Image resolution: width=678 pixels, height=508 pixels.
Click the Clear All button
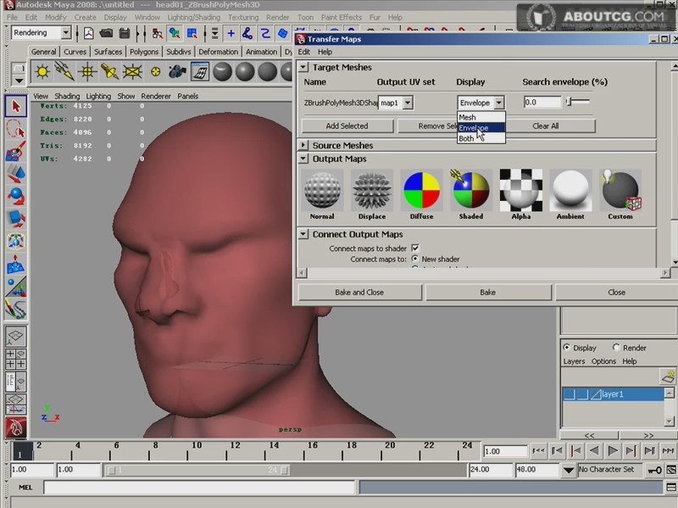[546, 126]
